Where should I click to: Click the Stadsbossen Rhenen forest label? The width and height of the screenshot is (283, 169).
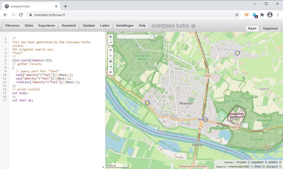(x=143, y=57)
